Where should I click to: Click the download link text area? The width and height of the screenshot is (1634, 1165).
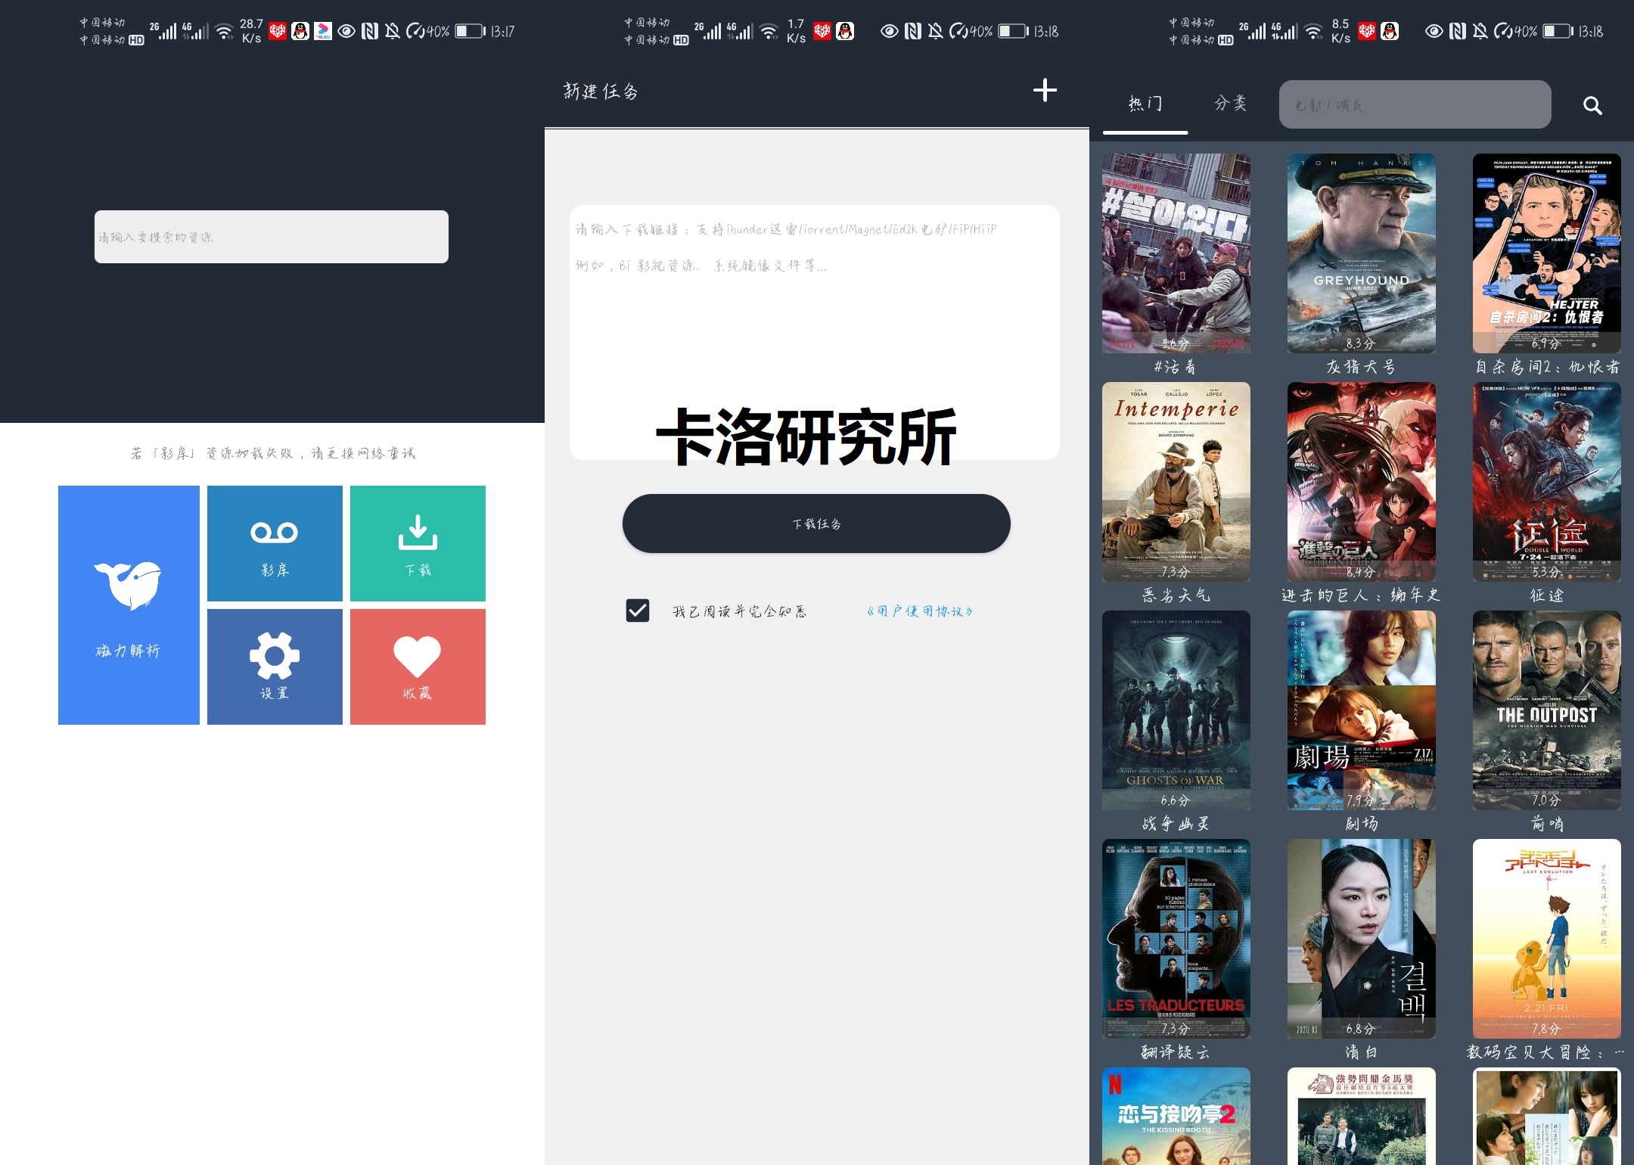coord(815,332)
